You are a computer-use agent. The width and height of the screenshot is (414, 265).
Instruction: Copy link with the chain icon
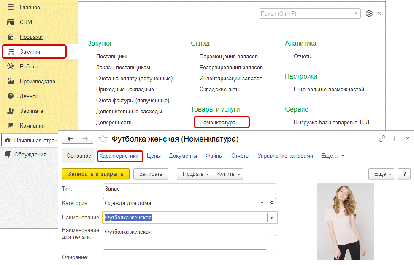(x=382, y=138)
